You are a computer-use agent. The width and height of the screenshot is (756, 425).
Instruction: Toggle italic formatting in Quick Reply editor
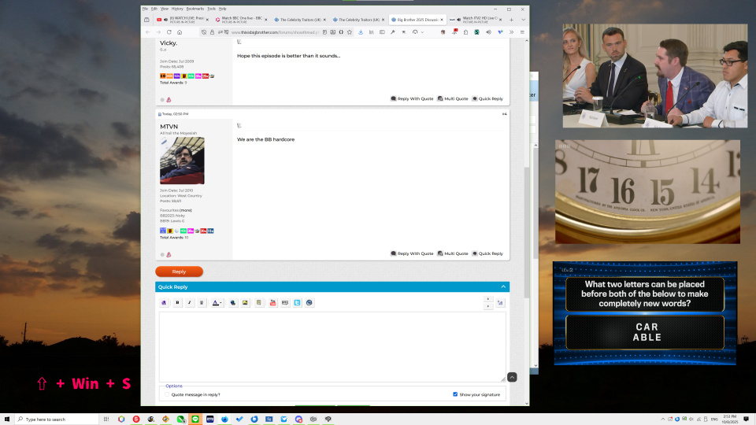(190, 302)
